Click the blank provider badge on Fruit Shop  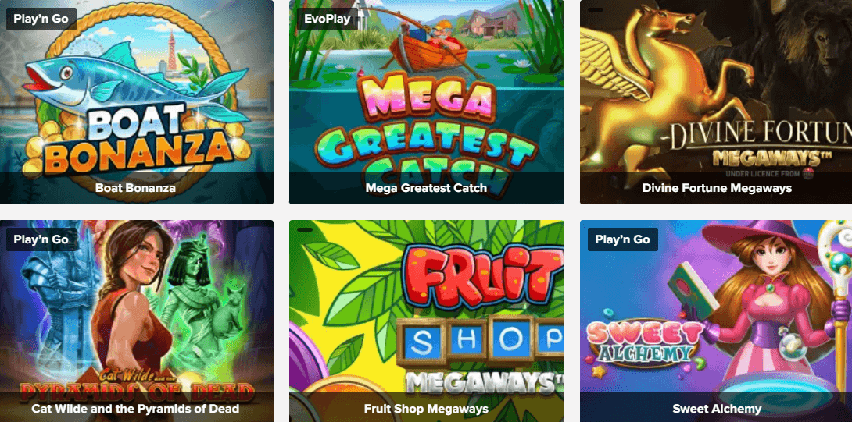[305, 230]
